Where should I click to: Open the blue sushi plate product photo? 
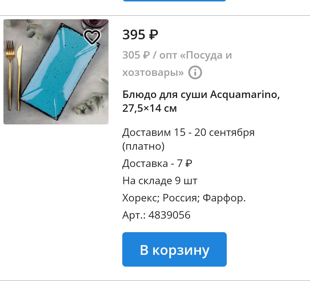[x=56, y=72]
